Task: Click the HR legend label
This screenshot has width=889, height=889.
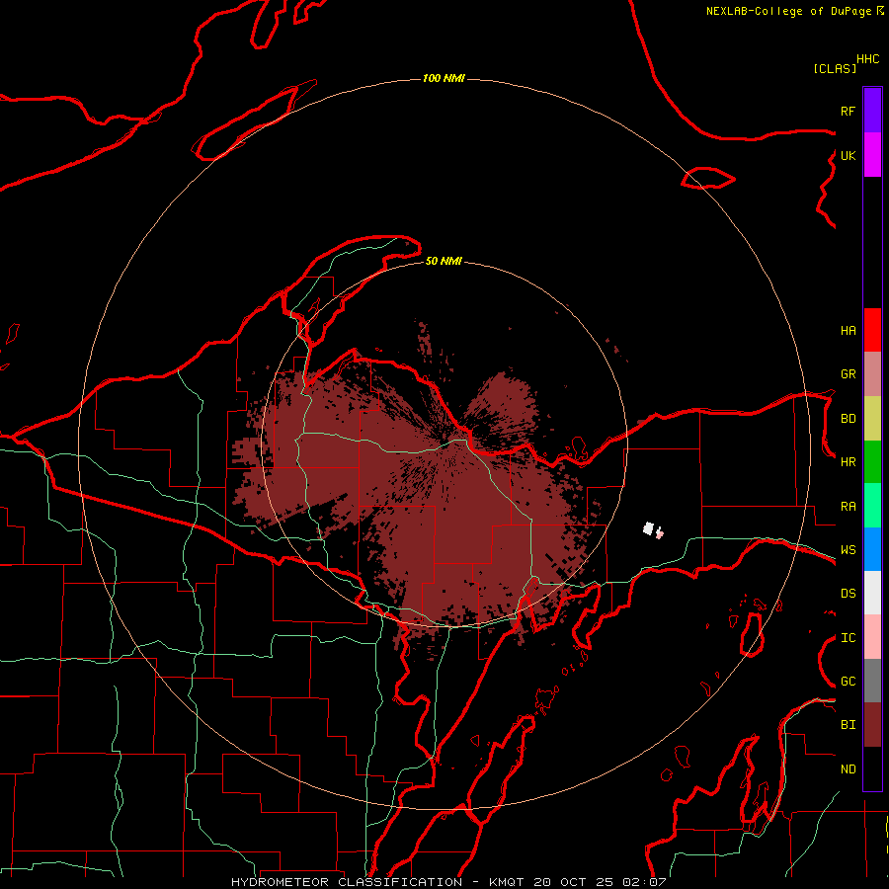Action: point(848,462)
